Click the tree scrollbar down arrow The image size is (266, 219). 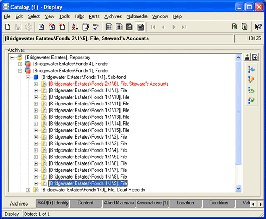238,188
